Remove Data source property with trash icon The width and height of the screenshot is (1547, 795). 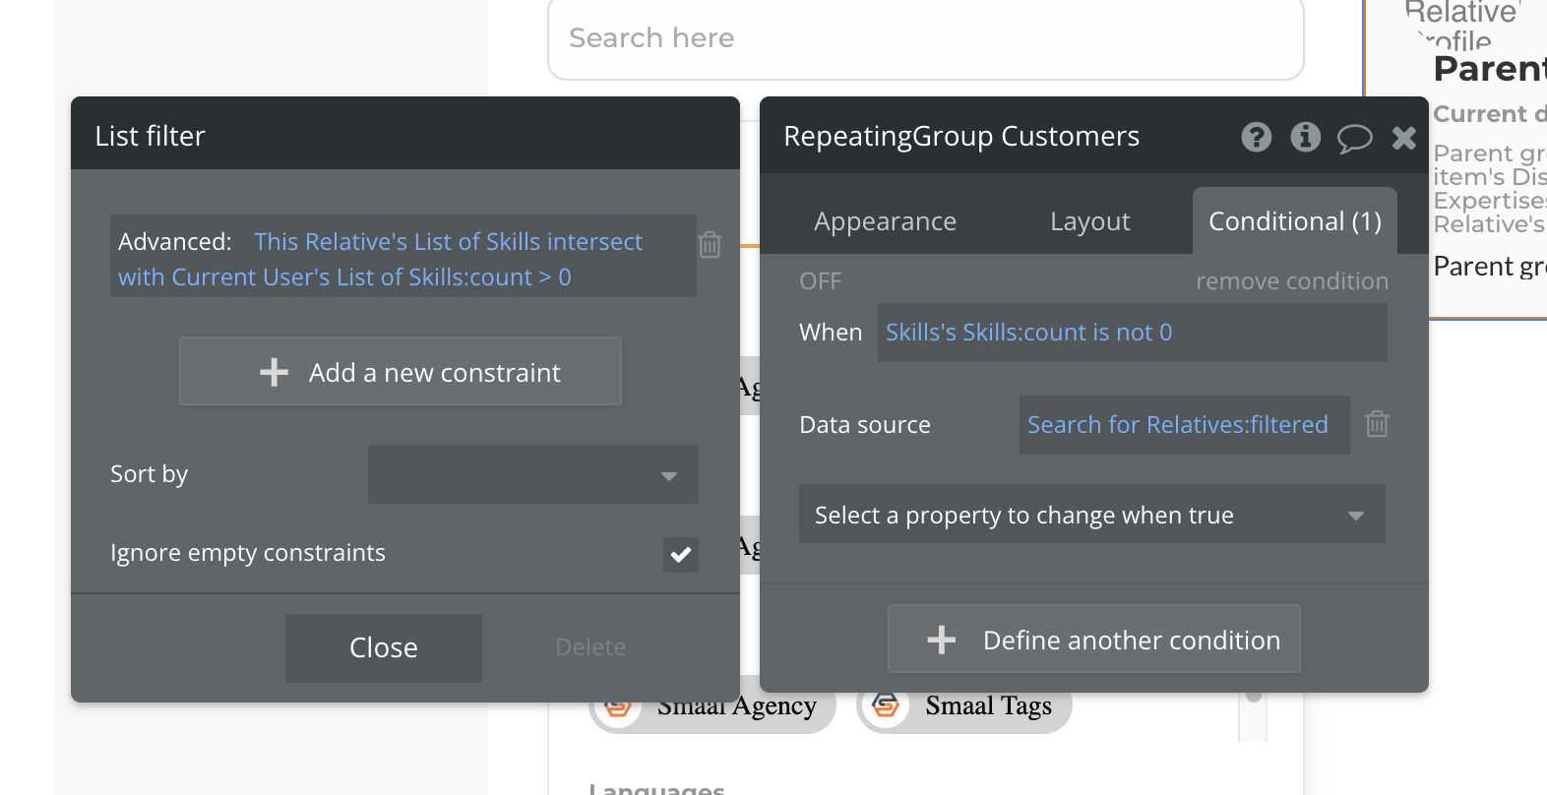(x=1377, y=424)
